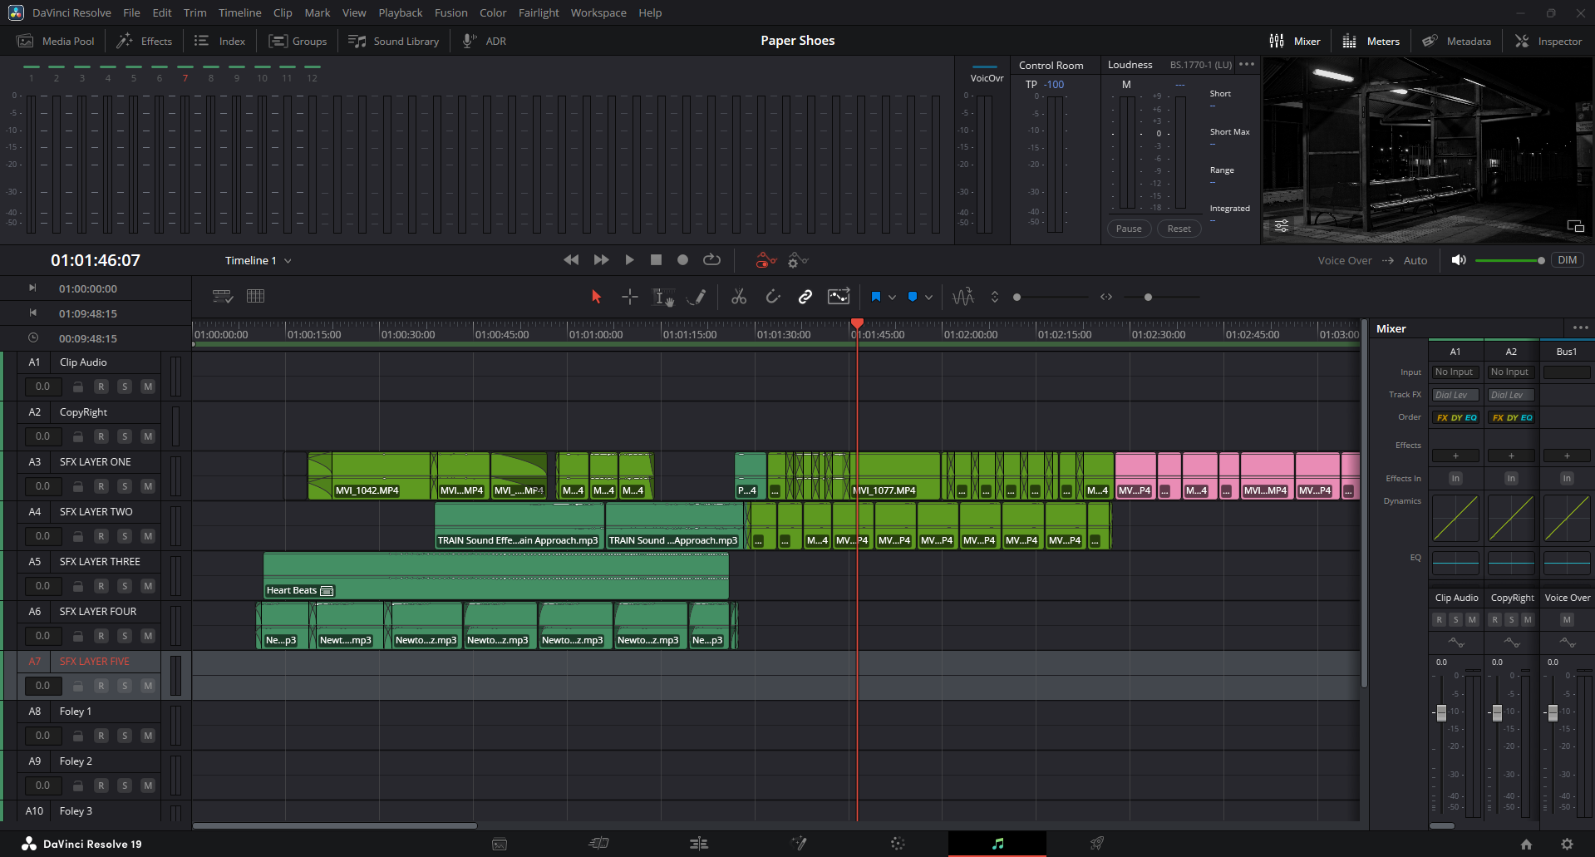The width and height of the screenshot is (1595, 857).
Task: Select the pencil edit tool
Action: (x=697, y=297)
